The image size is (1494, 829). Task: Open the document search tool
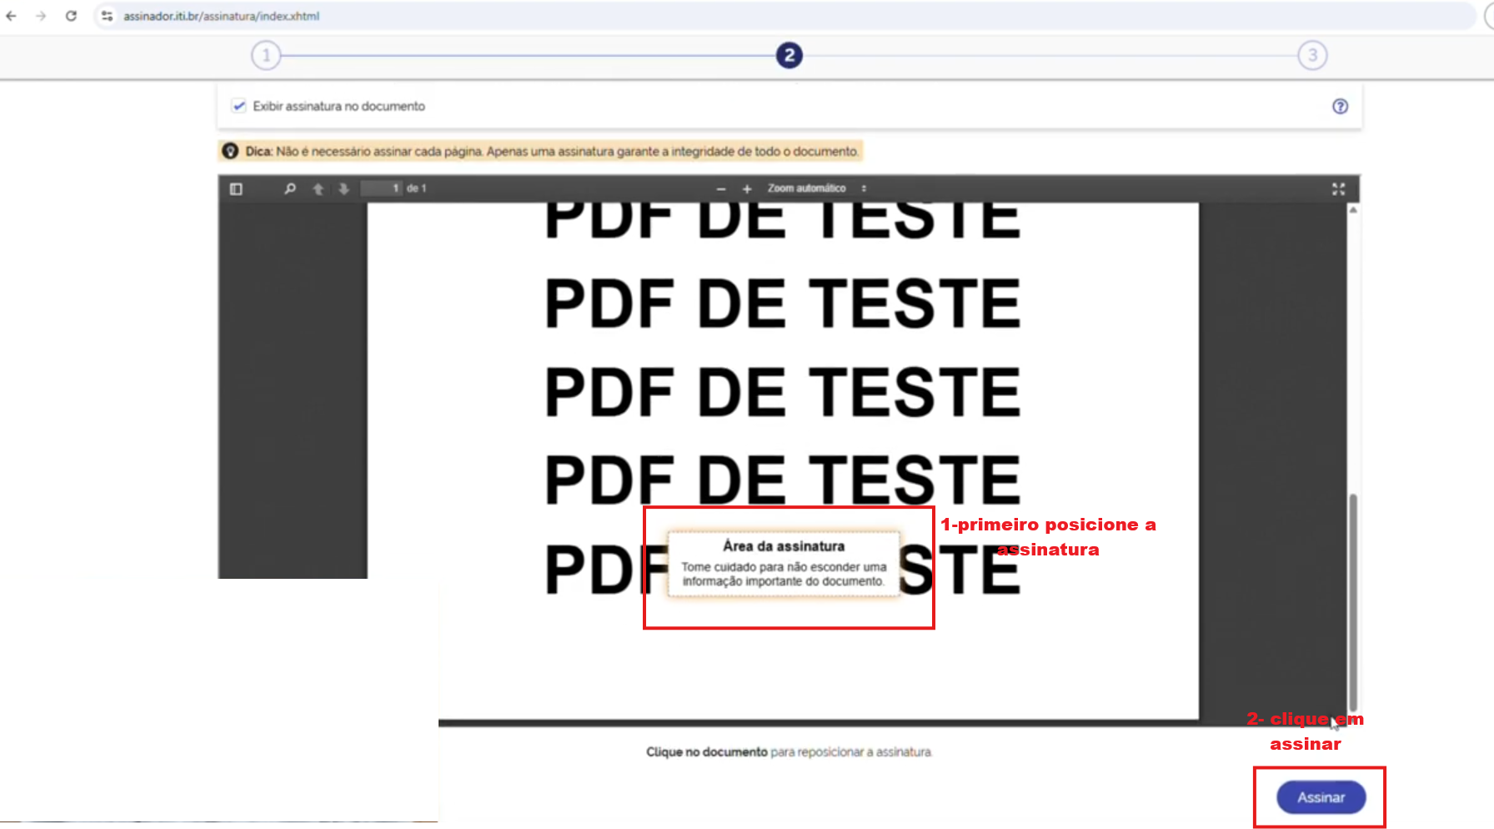(289, 188)
